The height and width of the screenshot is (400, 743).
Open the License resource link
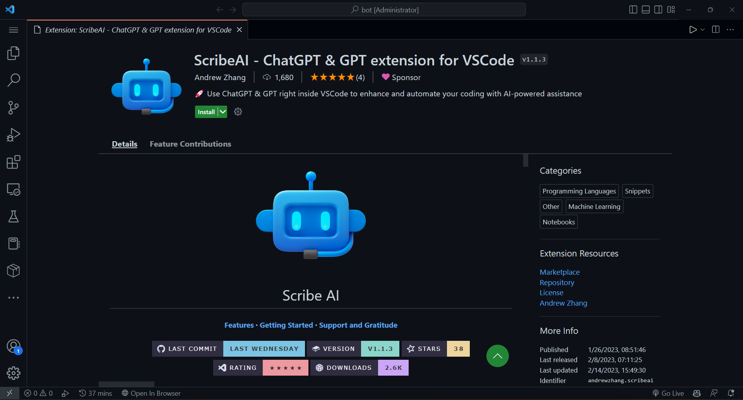(551, 292)
